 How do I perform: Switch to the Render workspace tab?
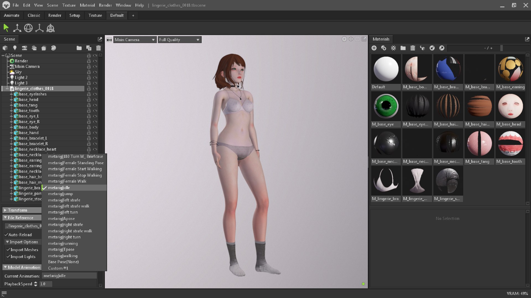click(x=55, y=15)
